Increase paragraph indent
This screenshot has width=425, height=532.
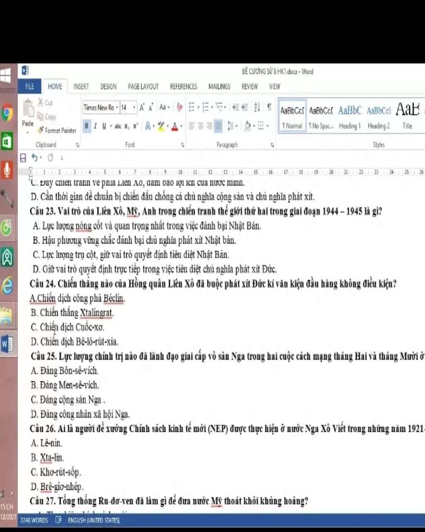point(245,108)
